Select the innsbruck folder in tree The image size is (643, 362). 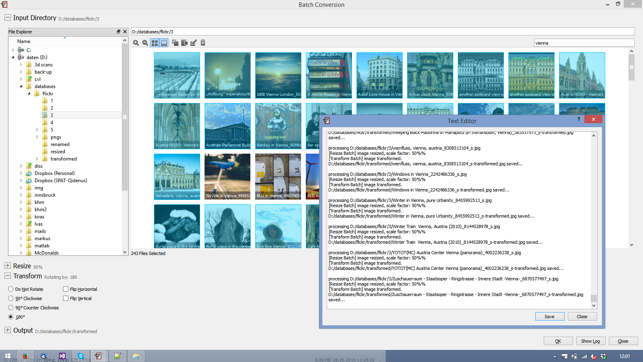click(x=45, y=195)
